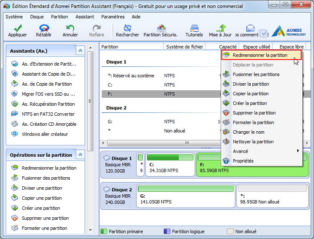
Task: Click sidebar Copier une partition operation
Action: [x=36, y=198]
